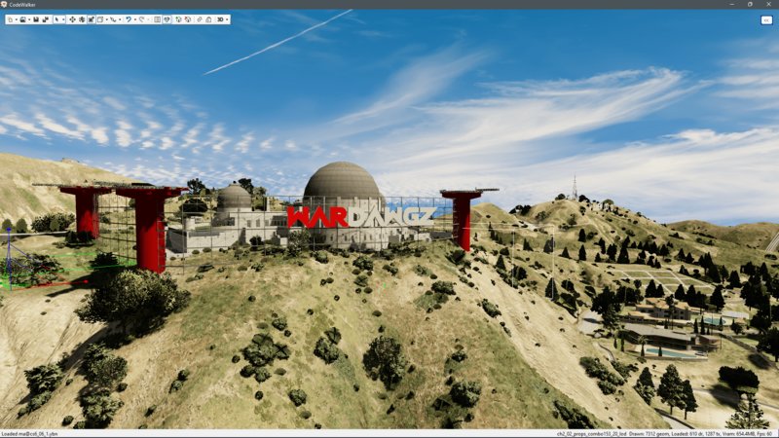Screen dimensions: 779x438
Task: Select the WARDAWGZ sign in the viewport
Action: click(x=361, y=217)
